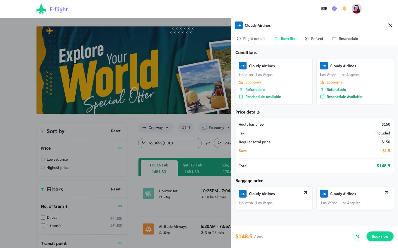The image size is (398, 248).
Task: Click the globe language icon
Action: (334, 9)
